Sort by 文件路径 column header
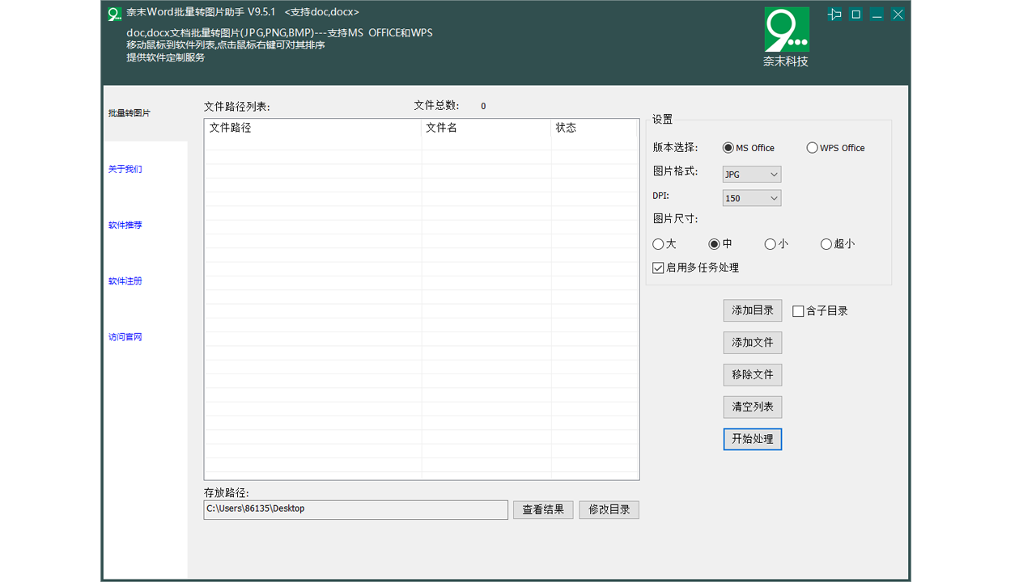The width and height of the screenshot is (1036, 582). point(313,128)
